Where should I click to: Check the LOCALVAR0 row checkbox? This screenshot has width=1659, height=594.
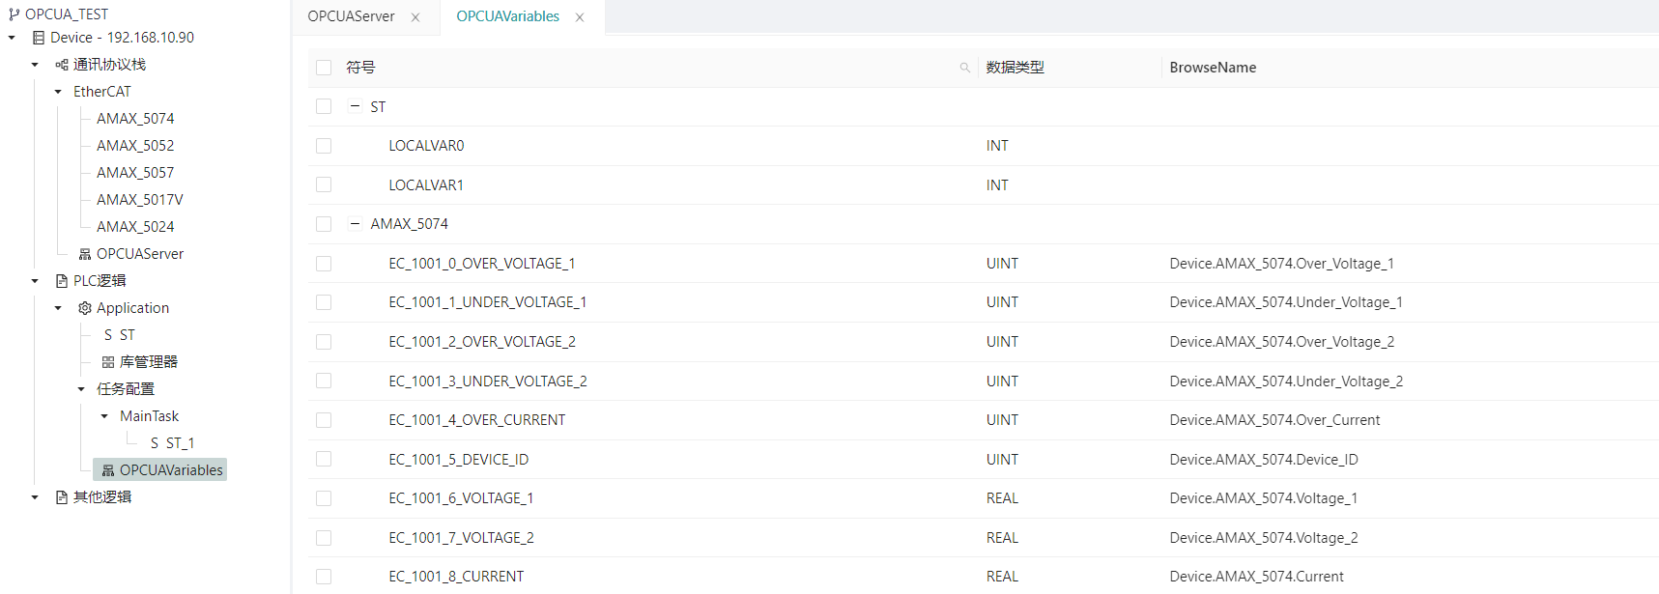point(324,146)
